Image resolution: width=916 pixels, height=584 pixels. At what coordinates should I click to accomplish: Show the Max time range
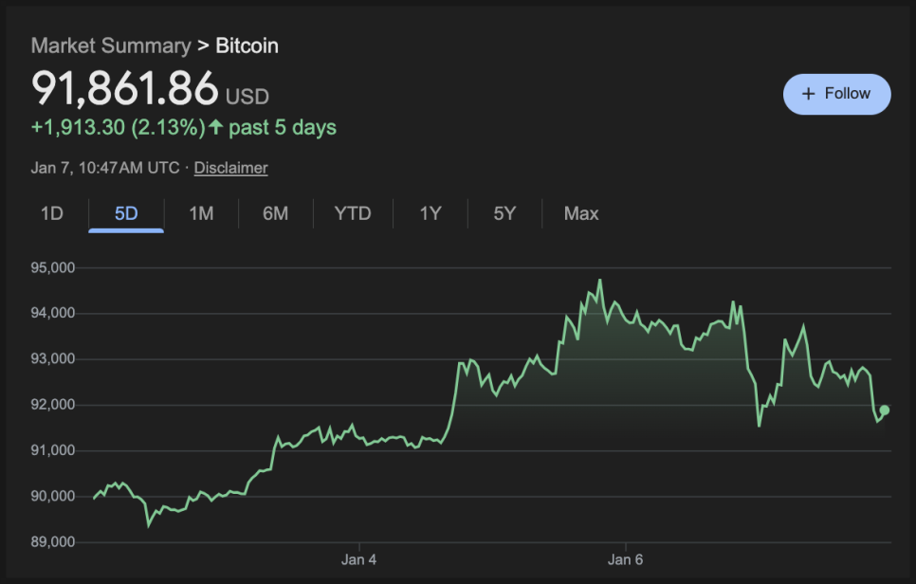click(x=581, y=213)
